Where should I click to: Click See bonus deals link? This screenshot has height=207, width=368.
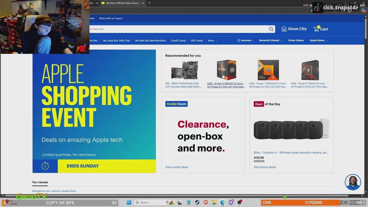tap(264, 167)
